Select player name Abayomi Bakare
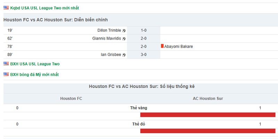Viewport: 278px width, 139px height. point(179,47)
